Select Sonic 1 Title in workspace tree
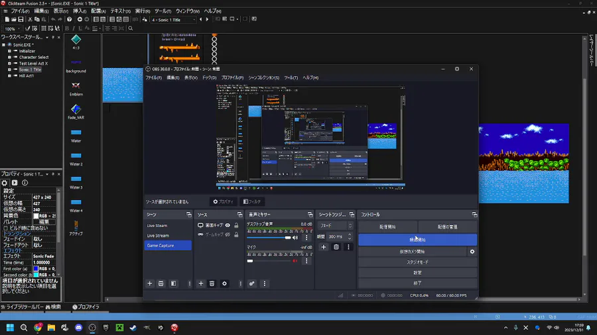 (x=30, y=70)
